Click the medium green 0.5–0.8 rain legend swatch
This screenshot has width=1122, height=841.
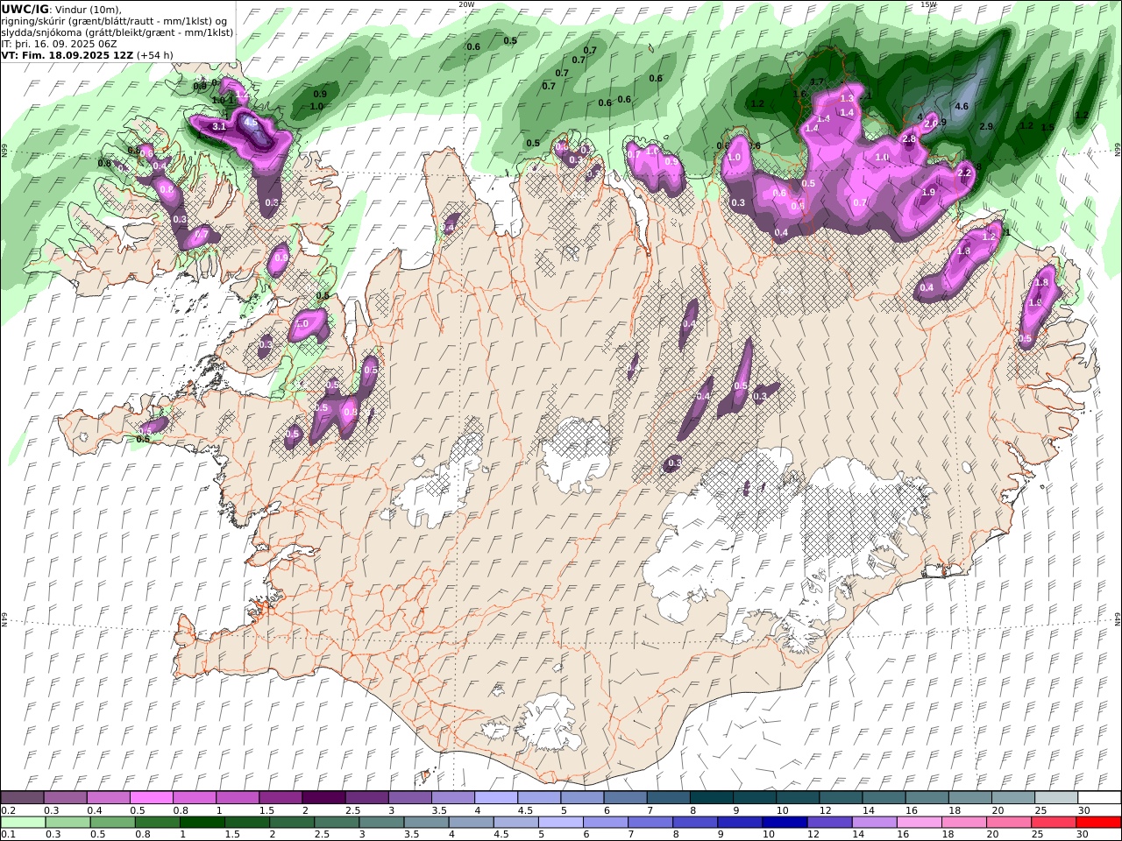tap(112, 823)
